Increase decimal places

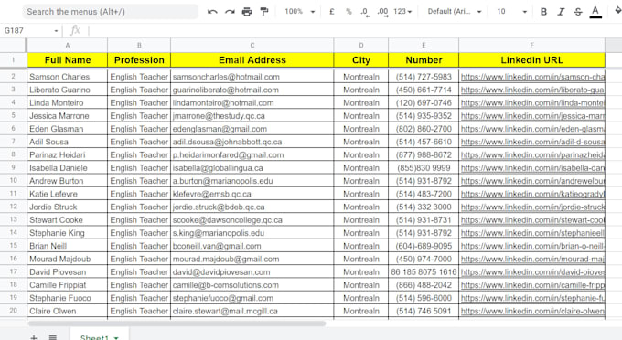click(x=382, y=12)
